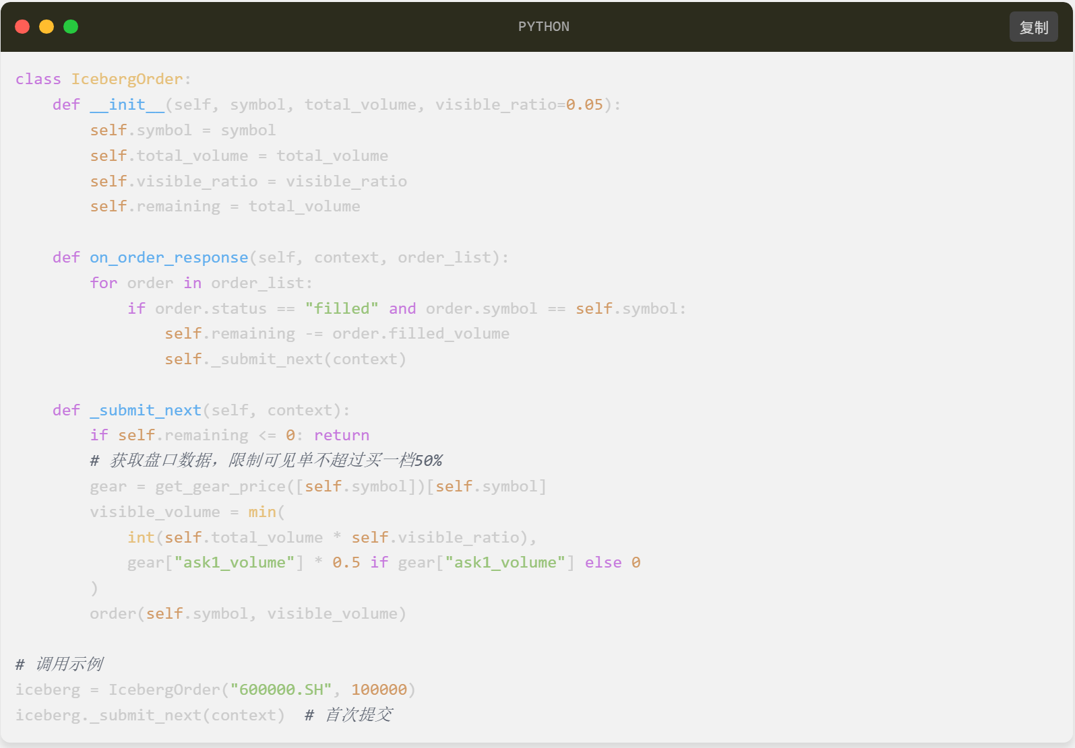Click the __init__ method name

127,104
